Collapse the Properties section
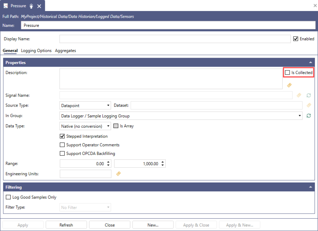Image resolution: width=318 pixels, height=231 pixels. point(311,62)
